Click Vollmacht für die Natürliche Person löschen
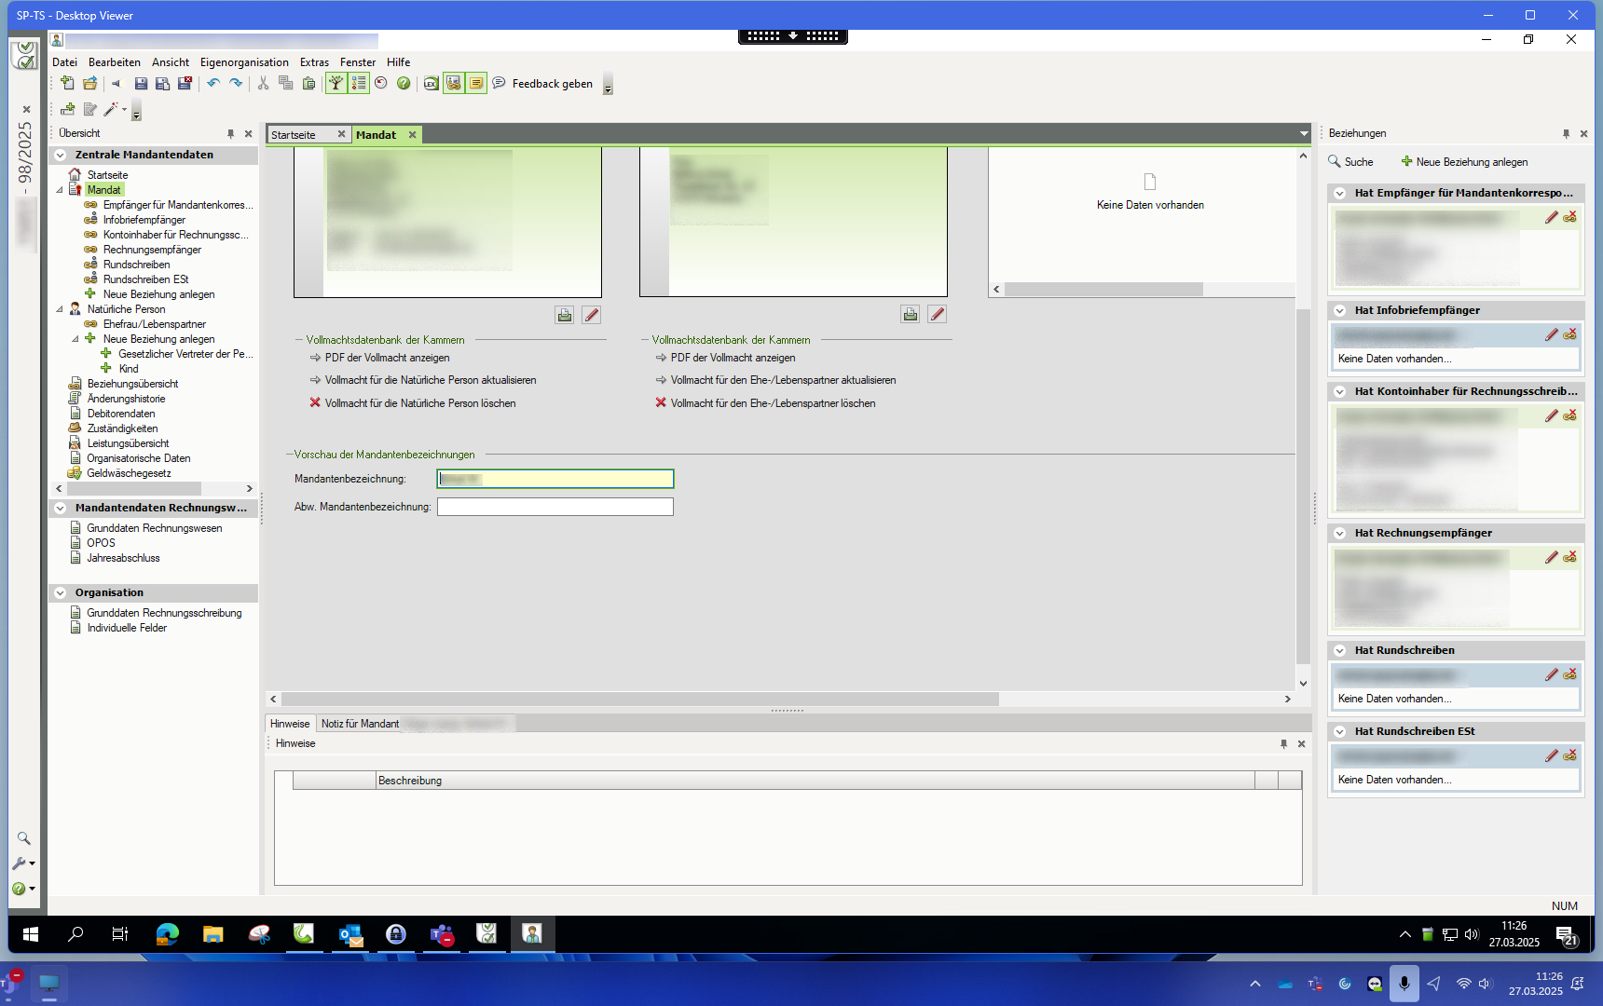Image resolution: width=1603 pixels, height=1006 pixels. click(x=419, y=403)
